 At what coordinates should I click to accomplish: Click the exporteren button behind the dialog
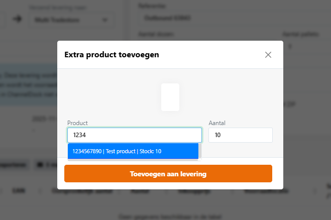click(12, 164)
